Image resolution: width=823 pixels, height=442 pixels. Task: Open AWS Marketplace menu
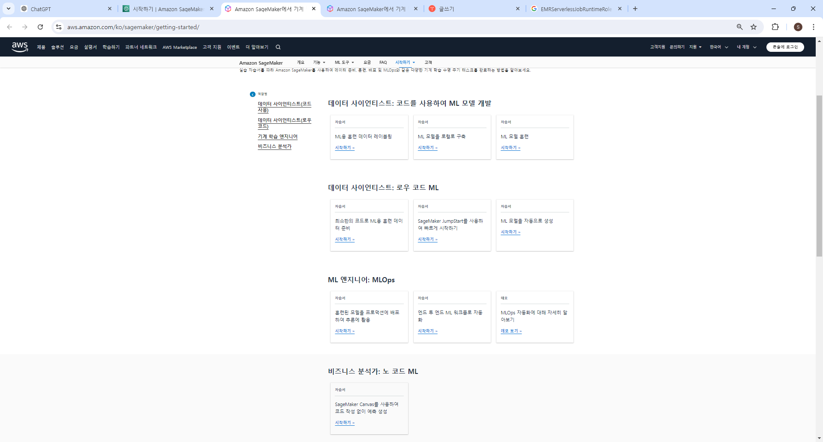(180, 47)
